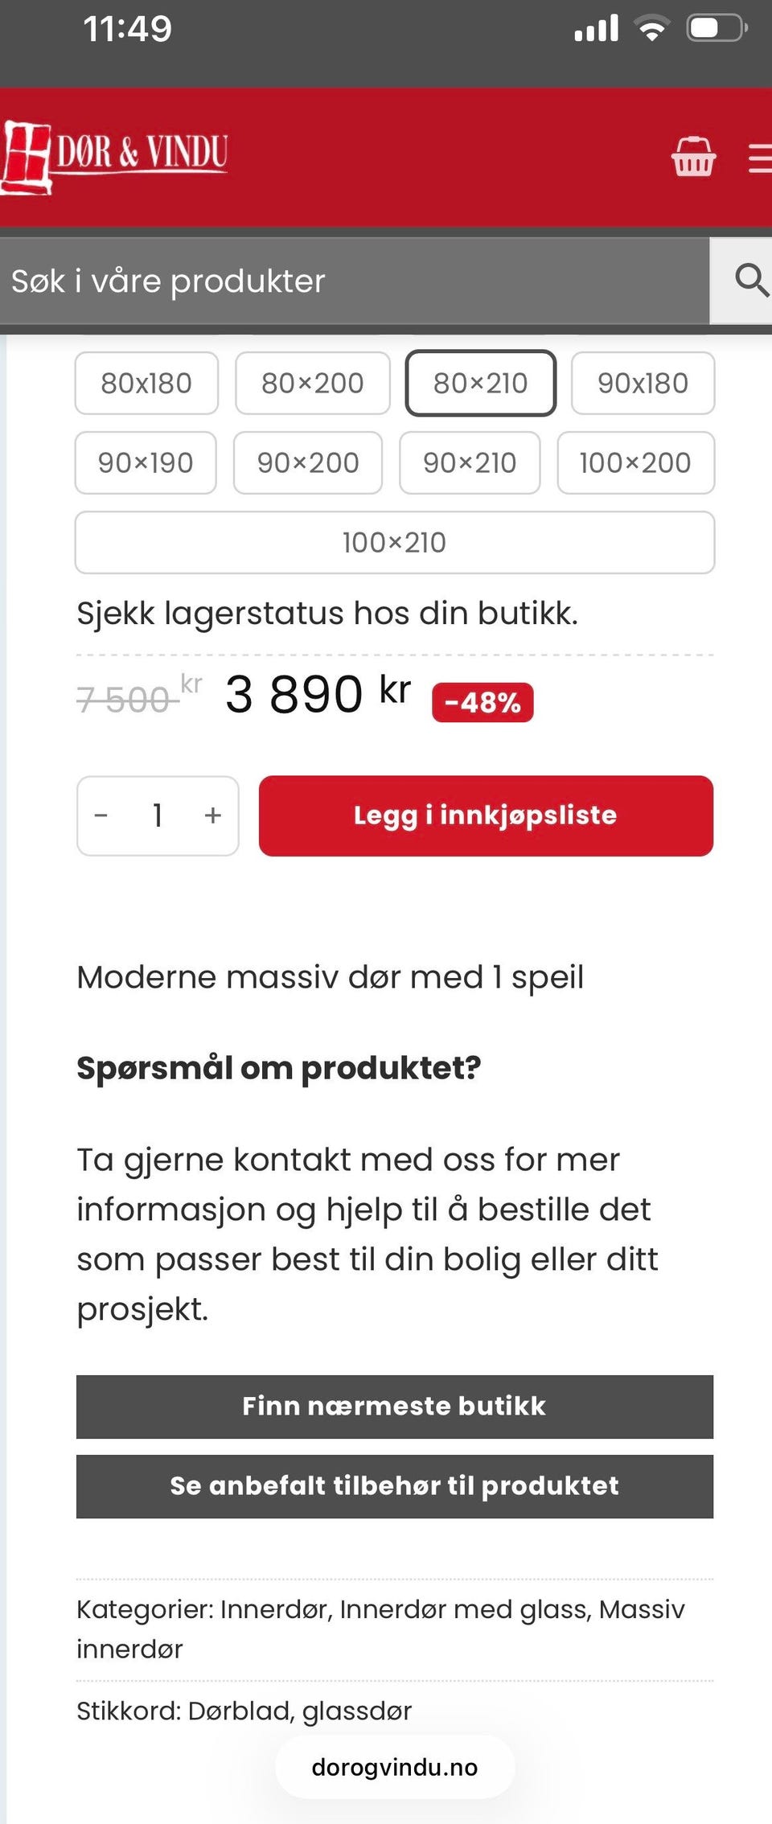Click the search magnifier icon
The width and height of the screenshot is (772, 1824).
(750, 281)
